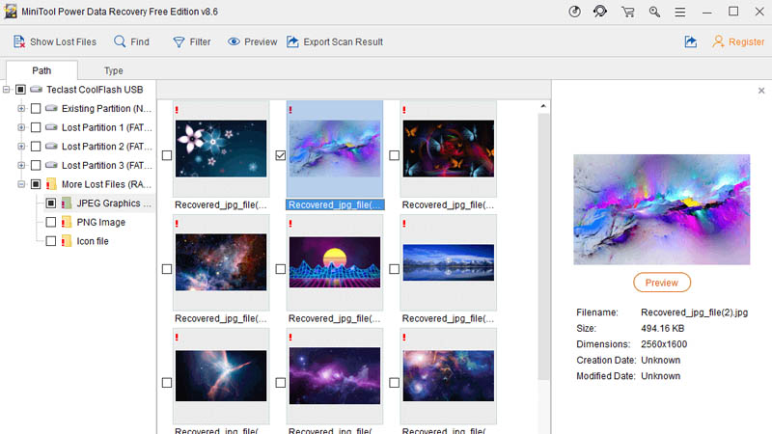The width and height of the screenshot is (772, 434).
Task: Click the Show Lost Files label
Action: coord(63,41)
